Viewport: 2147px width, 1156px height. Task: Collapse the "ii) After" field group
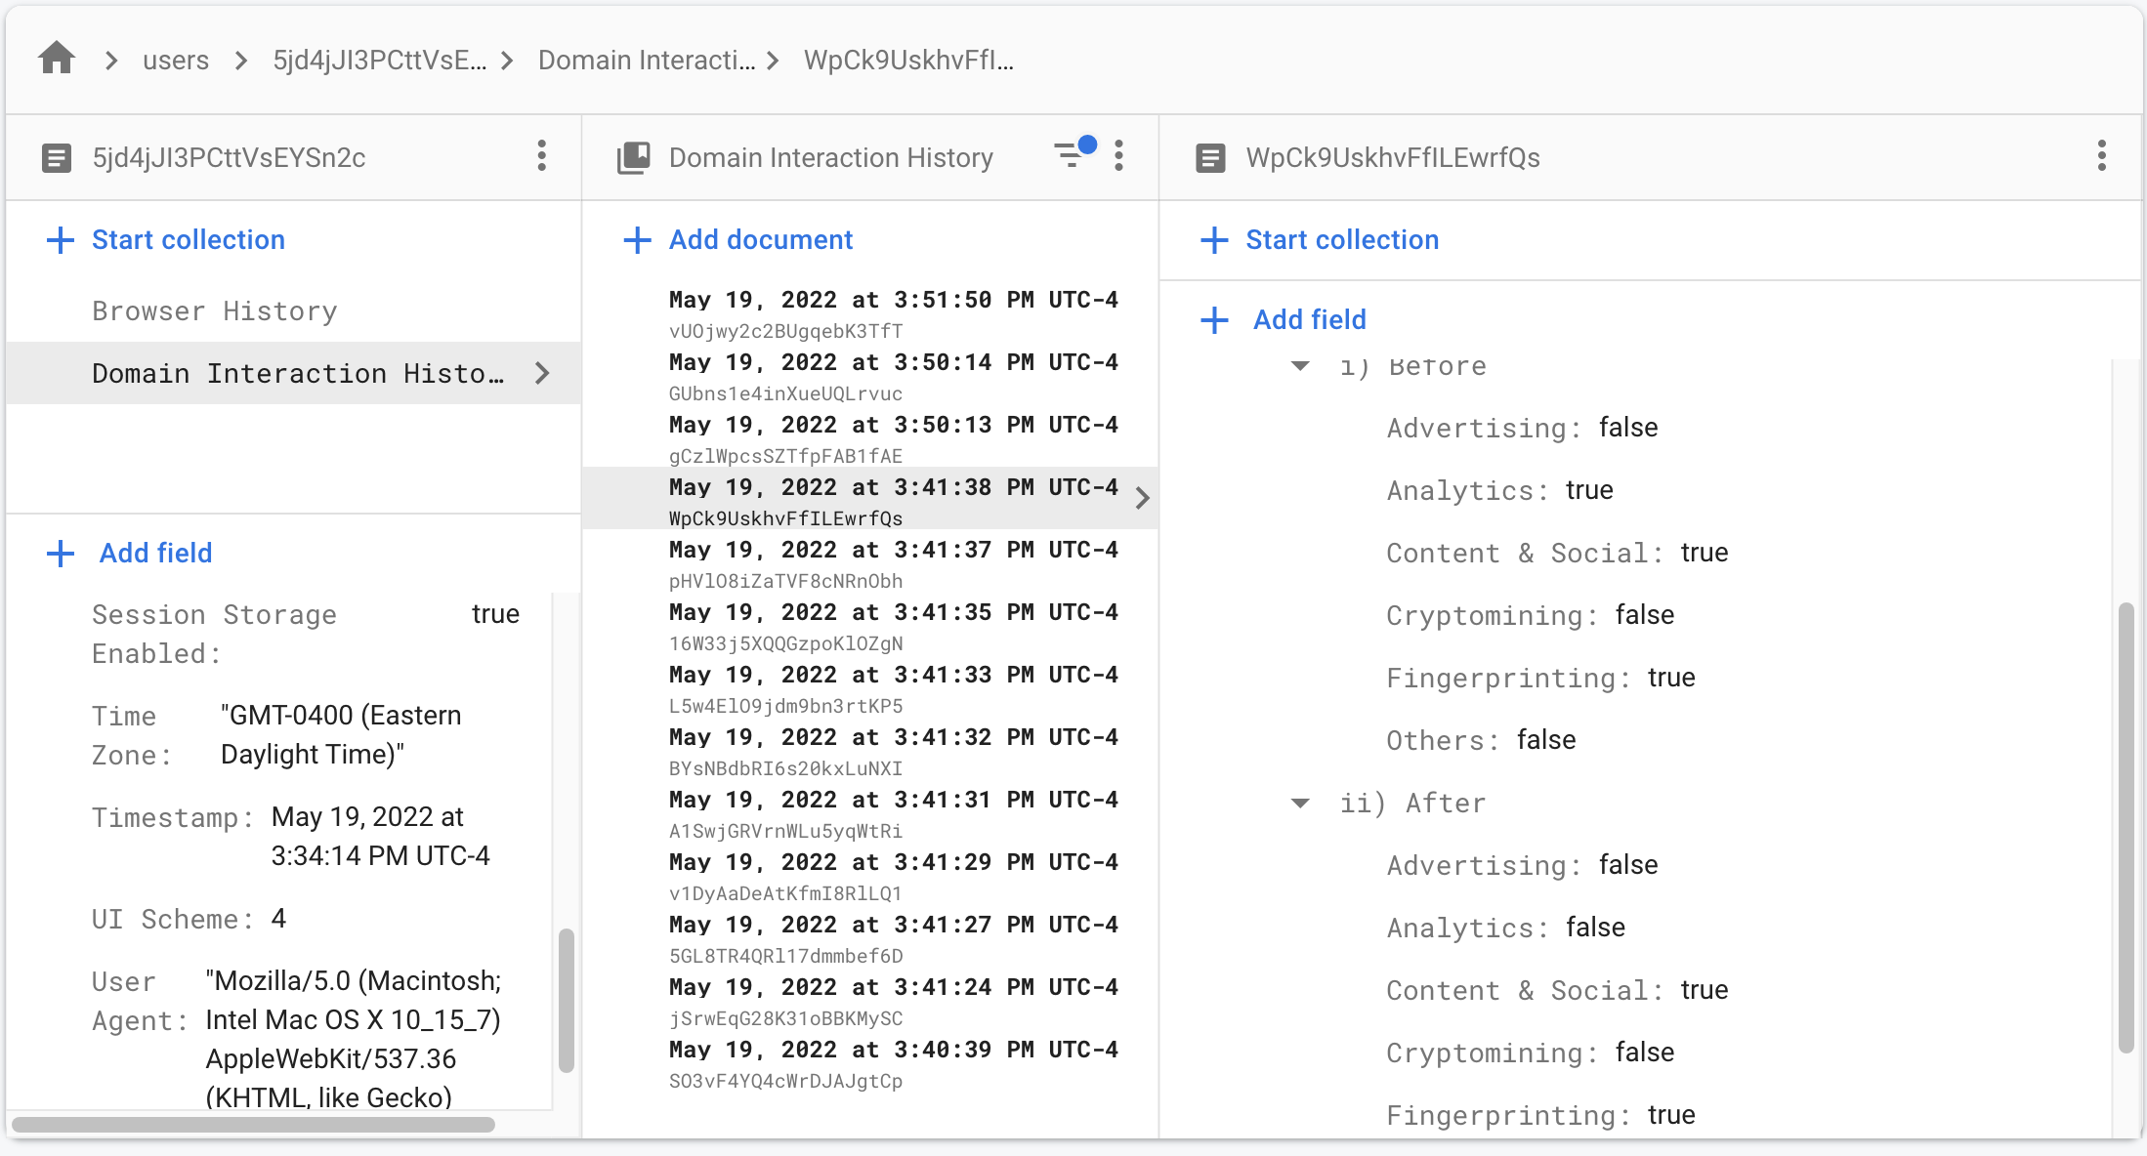1300,803
